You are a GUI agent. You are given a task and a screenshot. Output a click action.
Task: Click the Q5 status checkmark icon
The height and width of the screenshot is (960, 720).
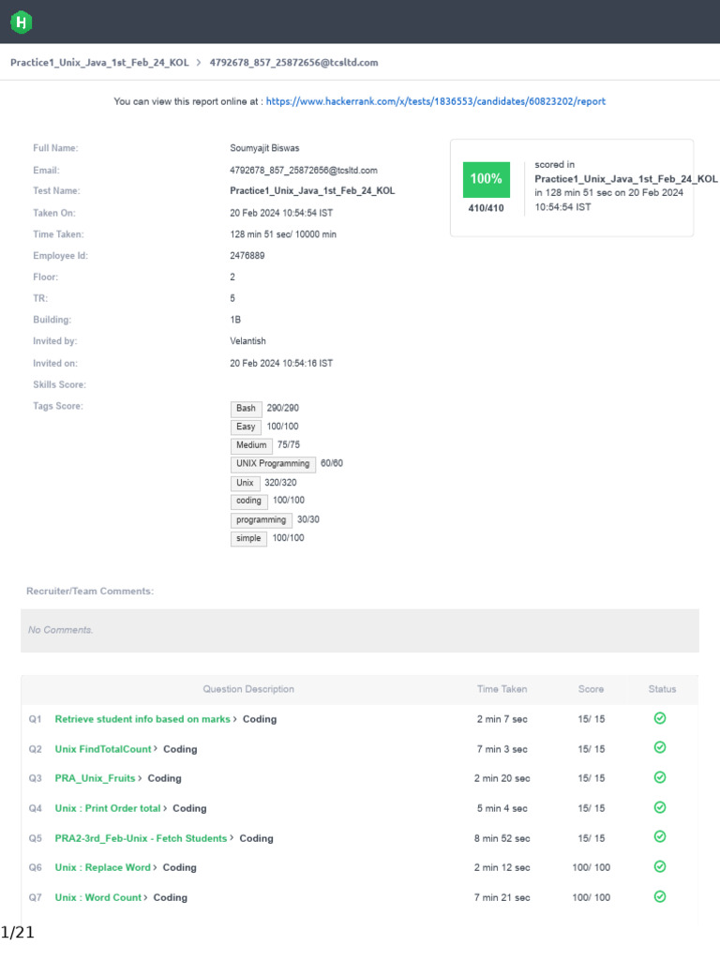(660, 837)
